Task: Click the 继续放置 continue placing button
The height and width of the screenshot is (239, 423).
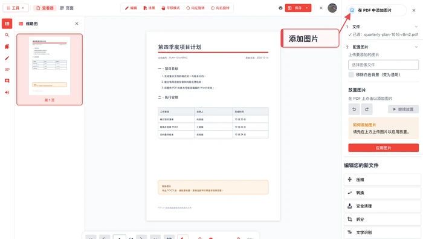Action: pyautogui.click(x=403, y=109)
